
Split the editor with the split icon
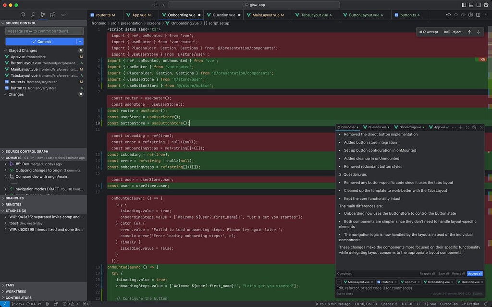coord(478,15)
